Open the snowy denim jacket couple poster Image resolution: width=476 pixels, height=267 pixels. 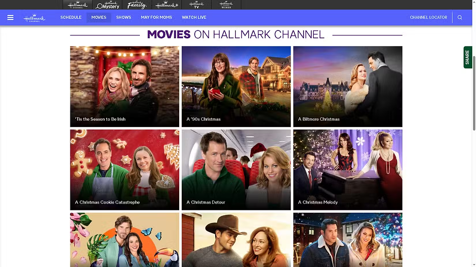pyautogui.click(x=348, y=240)
